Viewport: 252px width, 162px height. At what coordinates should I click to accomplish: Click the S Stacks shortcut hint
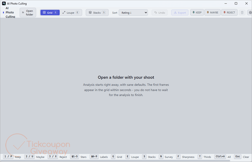click(149, 157)
